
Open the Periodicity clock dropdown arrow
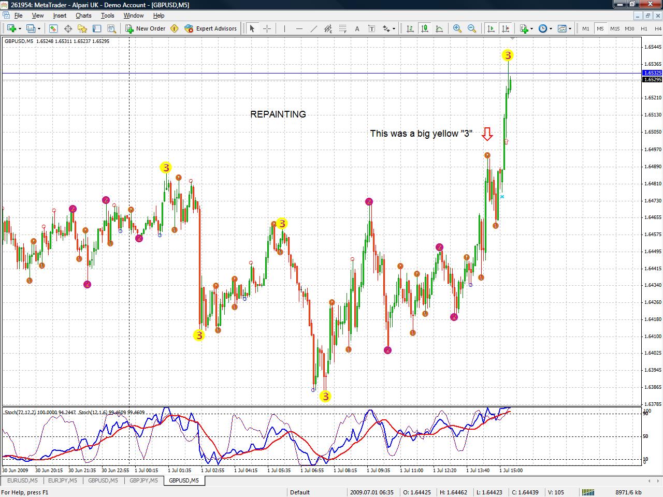click(x=551, y=28)
